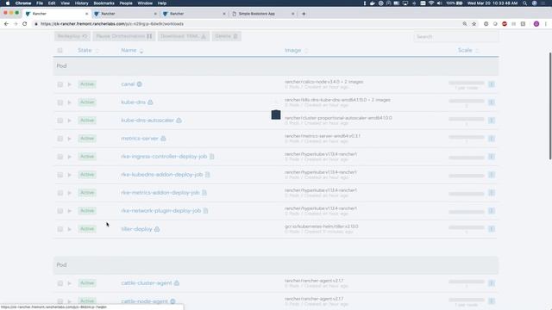Viewport: 552px width, 310px height.
Task: Open the Bookmarks menu in the menu bar
Action: pos(103,3)
